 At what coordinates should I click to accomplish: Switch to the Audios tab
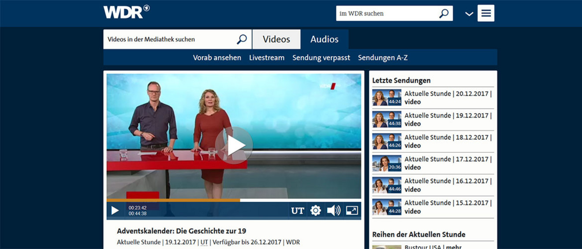tap(325, 39)
